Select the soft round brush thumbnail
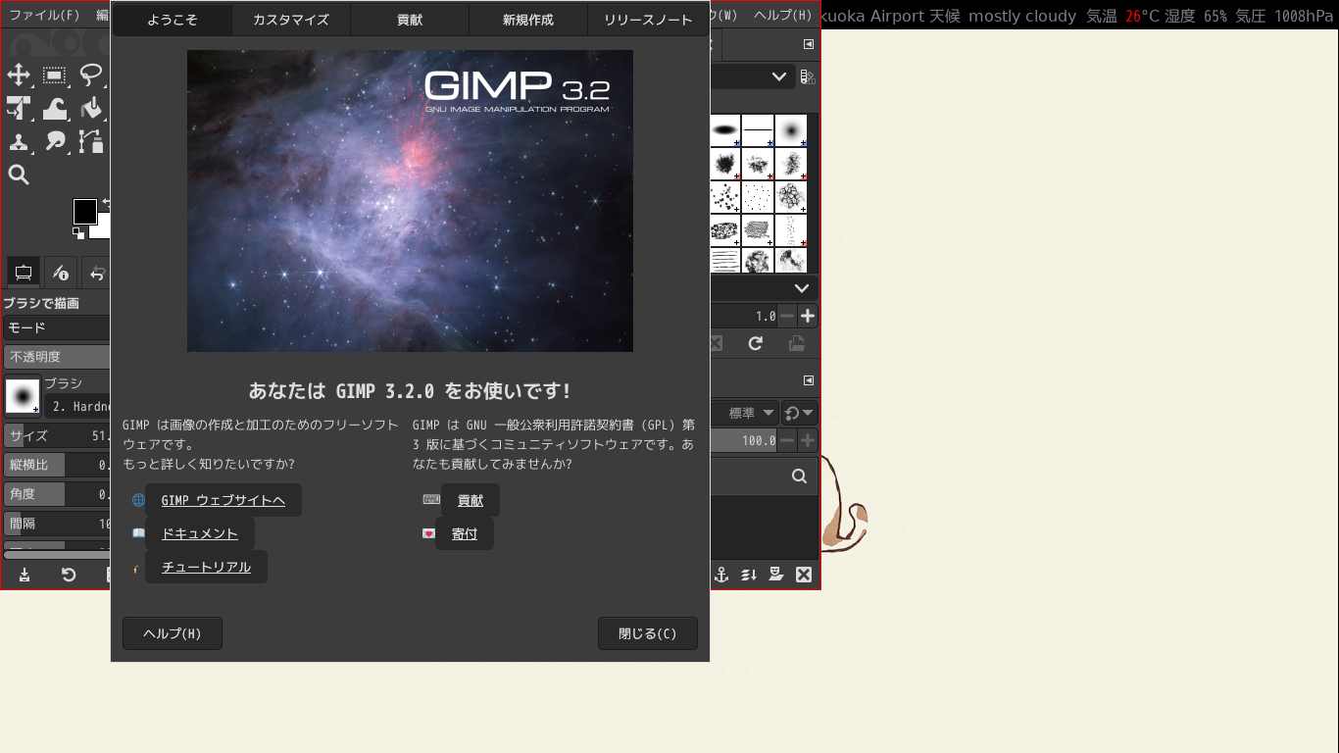This screenshot has height=753, width=1339. point(791,129)
